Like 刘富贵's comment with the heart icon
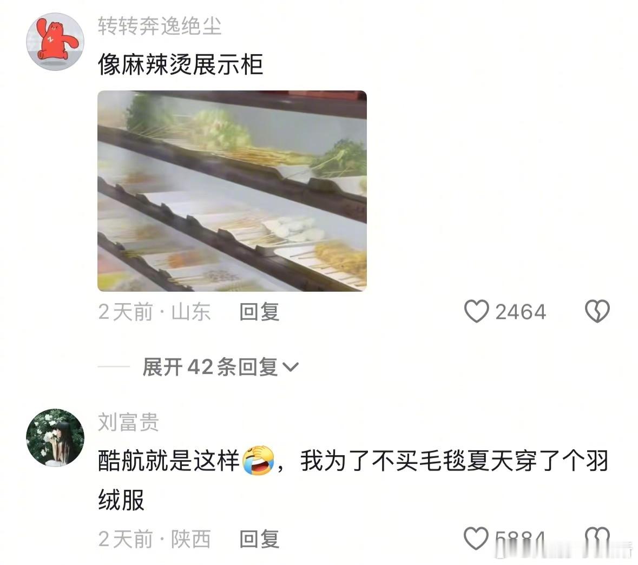This screenshot has height=565, width=638. [x=476, y=538]
